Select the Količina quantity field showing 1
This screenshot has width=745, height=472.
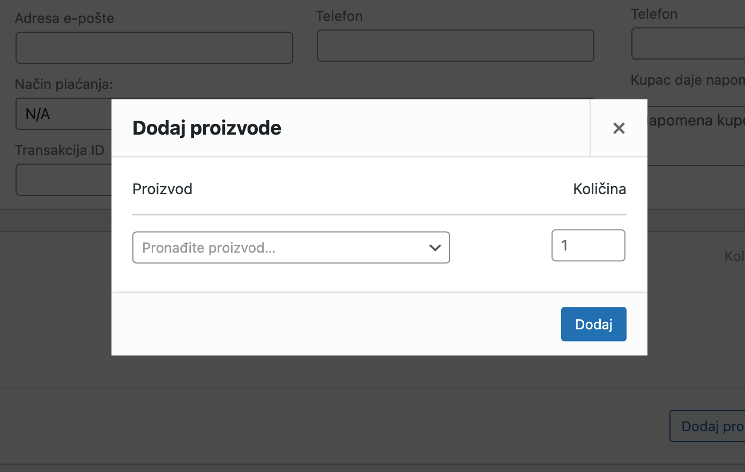click(x=588, y=245)
